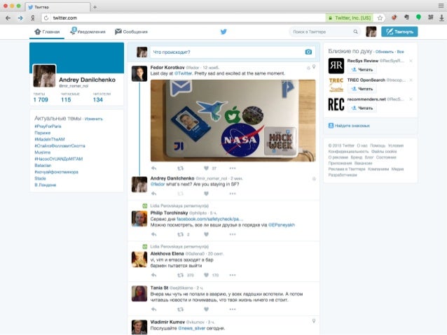Open #MadeInTheAM trending topic
Viewport: 447px width, 335px height.
[50, 139]
